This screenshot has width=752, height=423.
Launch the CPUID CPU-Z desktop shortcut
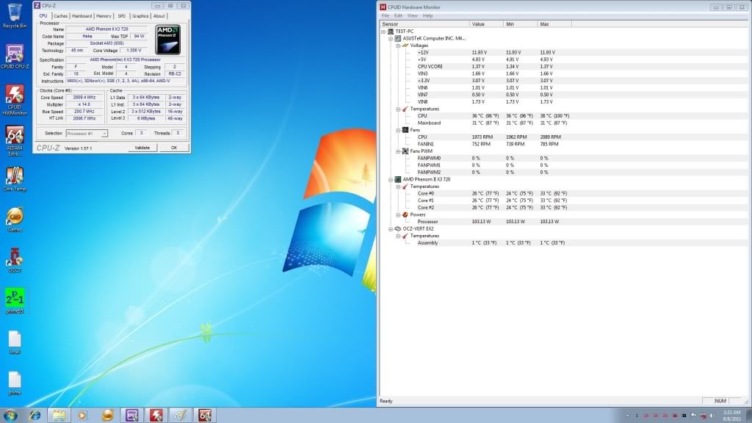pos(15,56)
